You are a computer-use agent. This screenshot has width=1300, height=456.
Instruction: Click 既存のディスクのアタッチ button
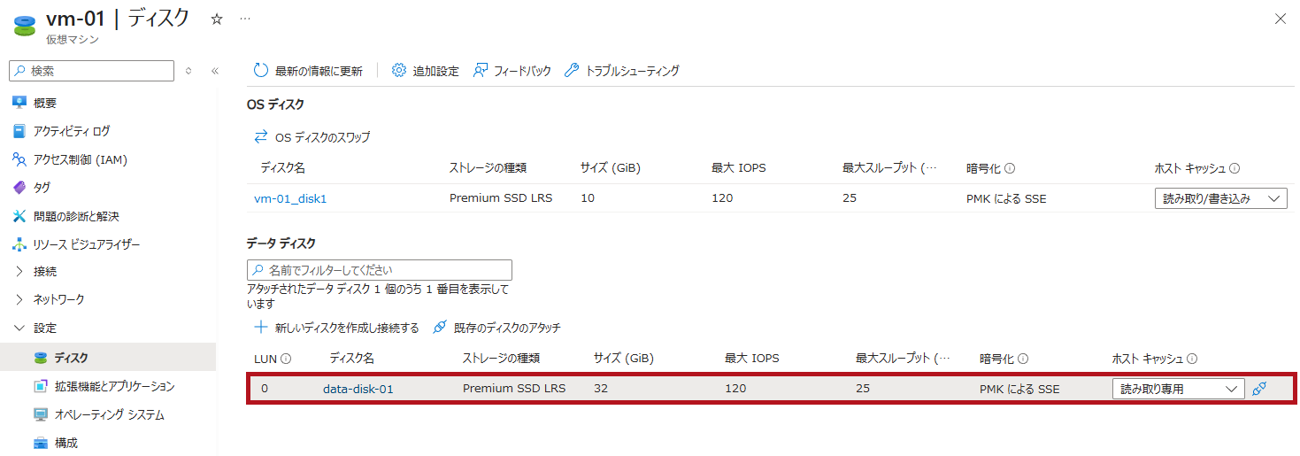click(x=496, y=328)
